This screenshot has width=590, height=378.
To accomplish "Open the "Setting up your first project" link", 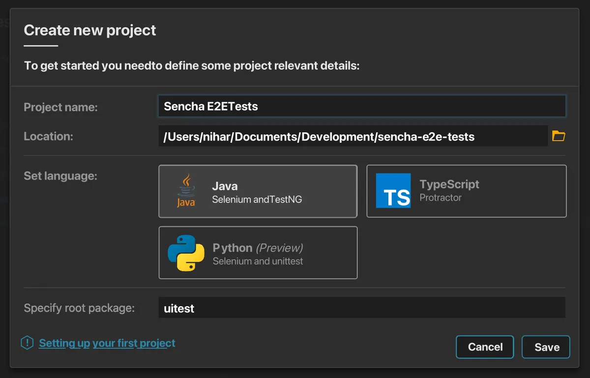I will tap(107, 343).
